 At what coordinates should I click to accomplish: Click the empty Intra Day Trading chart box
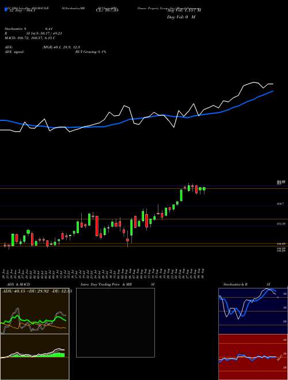point(115,322)
